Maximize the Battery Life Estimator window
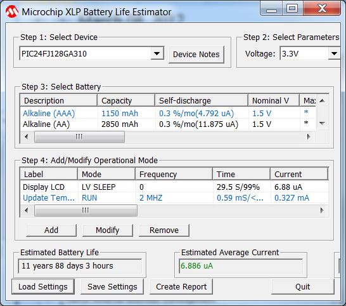 click(292, 9)
